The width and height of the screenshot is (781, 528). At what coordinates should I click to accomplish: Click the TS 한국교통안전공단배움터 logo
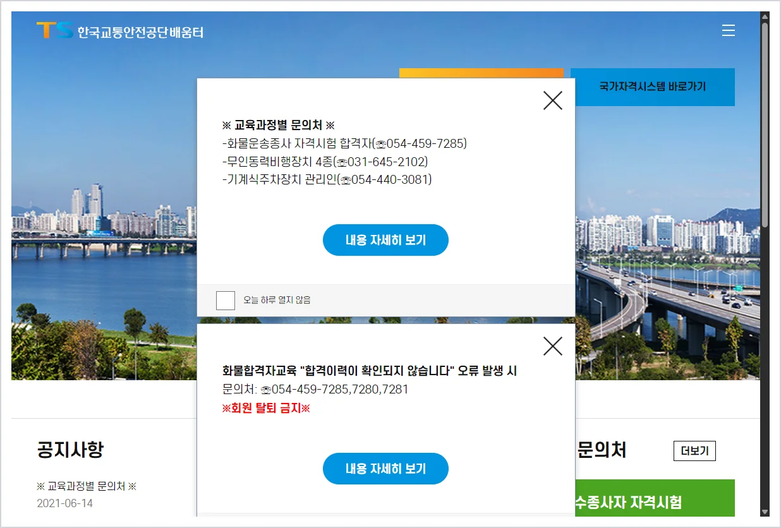tap(120, 31)
